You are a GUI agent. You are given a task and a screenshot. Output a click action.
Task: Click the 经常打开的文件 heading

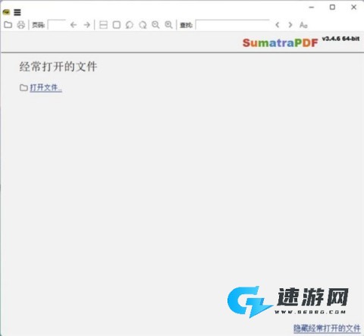click(58, 67)
